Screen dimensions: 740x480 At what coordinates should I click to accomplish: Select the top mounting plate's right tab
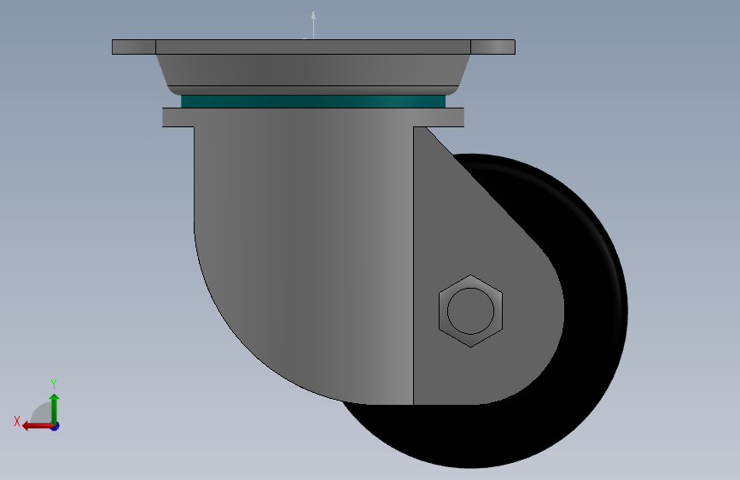click(x=492, y=47)
